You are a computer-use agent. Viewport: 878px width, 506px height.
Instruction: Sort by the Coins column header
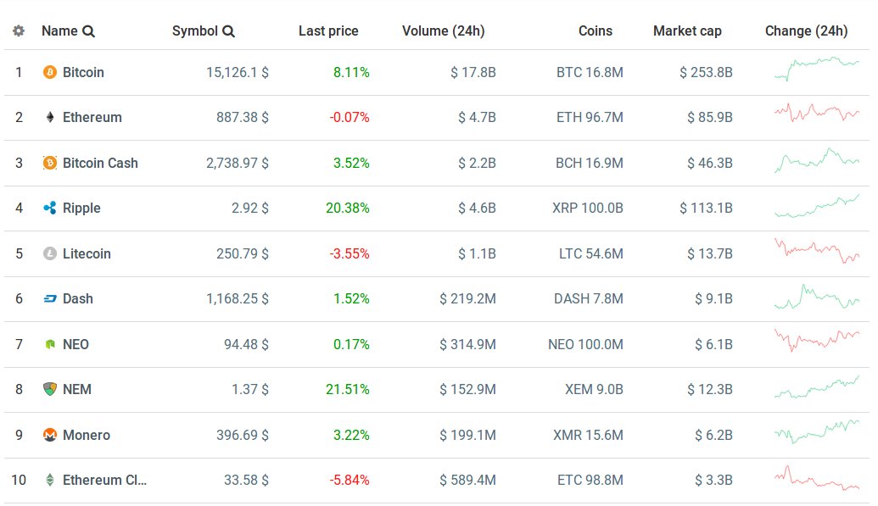click(596, 31)
